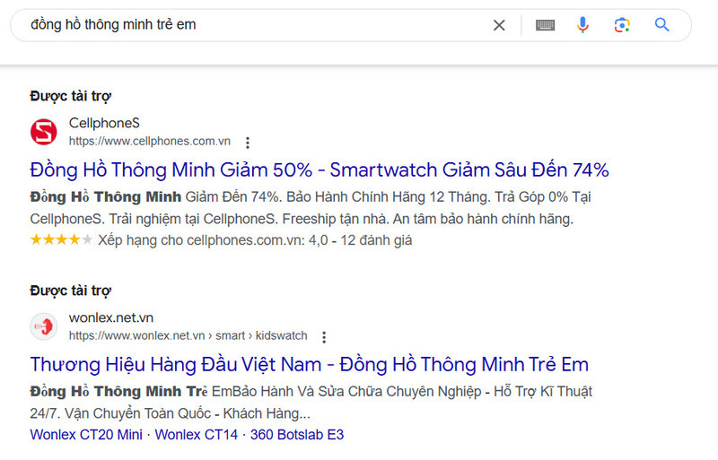Open "Thương Hiệu Hàng Đầu Việt Nam" ad headline
Viewport: 718px width, 460px height.
click(309, 364)
